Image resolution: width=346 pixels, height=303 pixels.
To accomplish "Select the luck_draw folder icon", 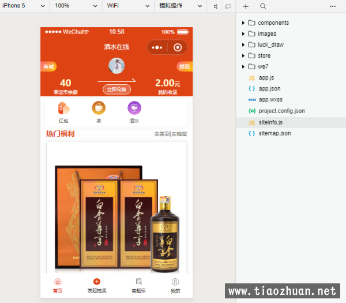I will click(252, 44).
